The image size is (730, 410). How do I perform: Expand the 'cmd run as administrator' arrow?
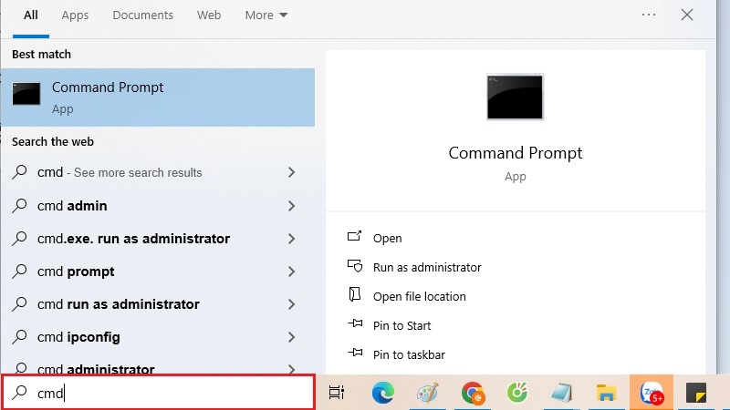click(x=291, y=304)
